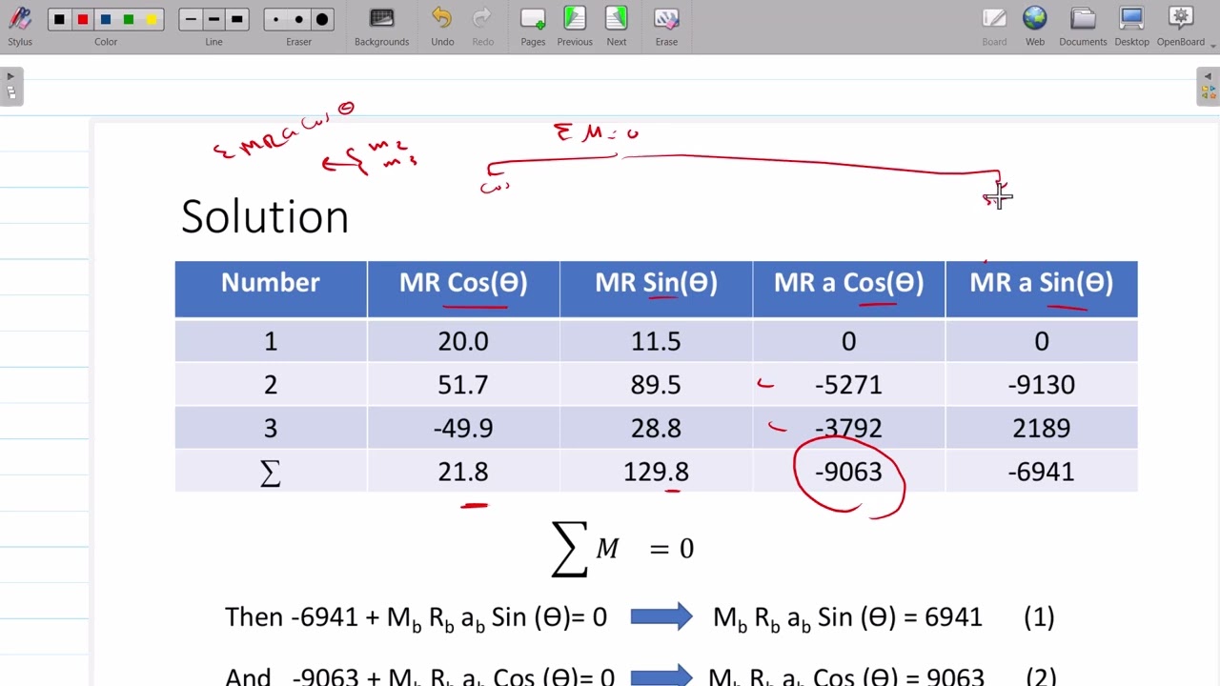Select the yellow pen color
The image size is (1220, 686).
(x=152, y=19)
